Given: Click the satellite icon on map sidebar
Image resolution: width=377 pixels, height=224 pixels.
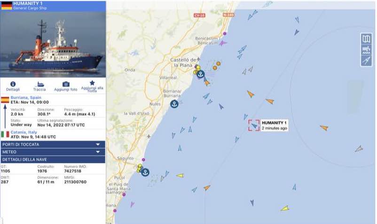Looking at the screenshot, I should (x=366, y=61).
